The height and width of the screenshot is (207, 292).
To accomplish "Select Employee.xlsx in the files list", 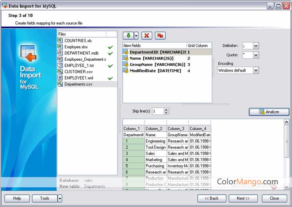I will 76,47.
